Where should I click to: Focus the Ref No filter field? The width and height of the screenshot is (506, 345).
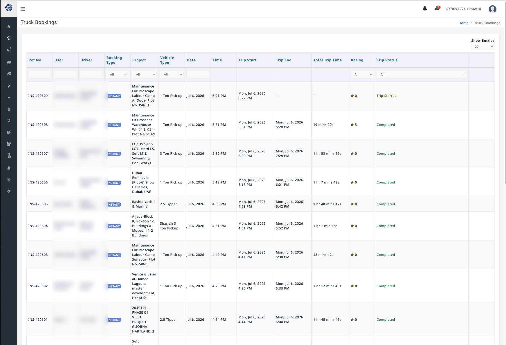[x=40, y=74]
